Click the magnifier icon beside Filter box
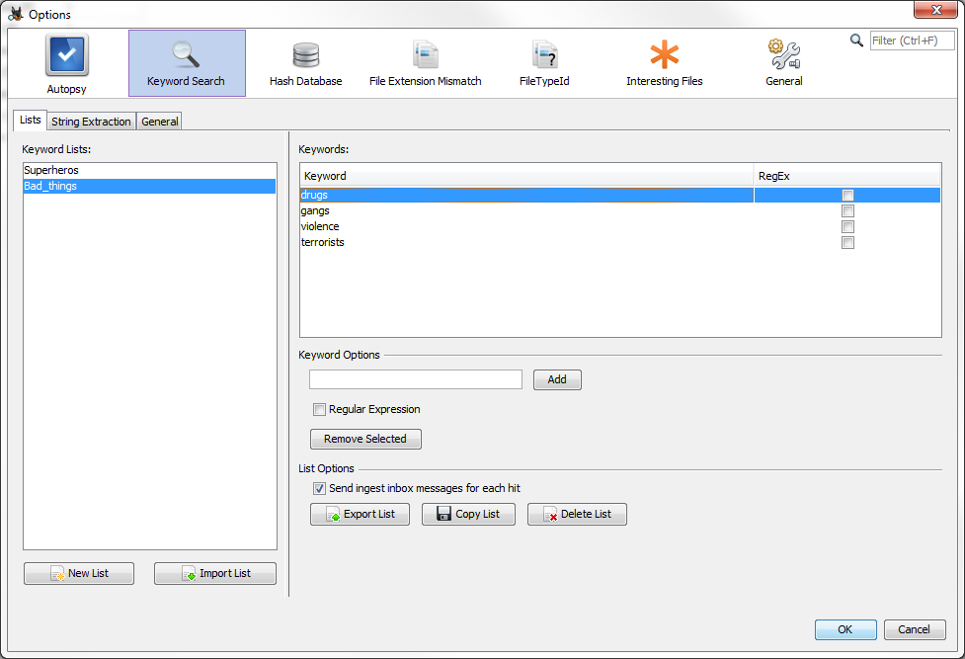The width and height of the screenshot is (965, 659). [856, 41]
